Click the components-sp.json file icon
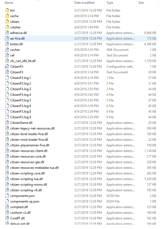The width and height of the screenshot is (163, 229). click(7, 201)
